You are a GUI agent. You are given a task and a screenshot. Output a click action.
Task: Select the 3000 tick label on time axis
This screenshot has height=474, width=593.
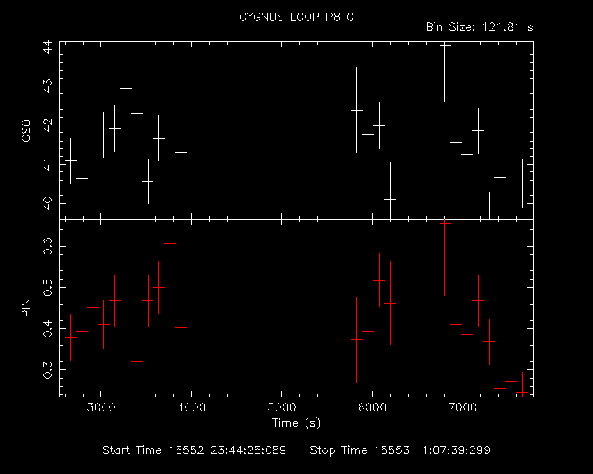(101, 408)
